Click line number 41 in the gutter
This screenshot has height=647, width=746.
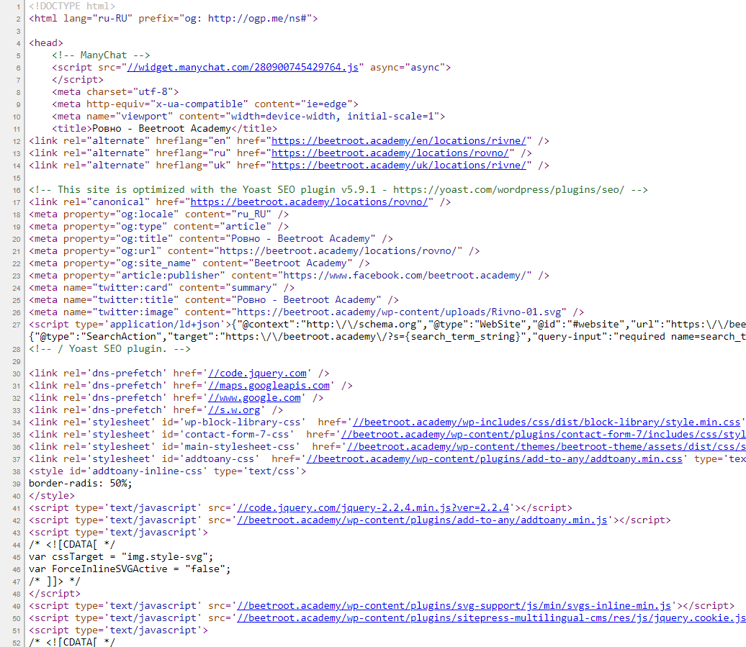[16, 509]
